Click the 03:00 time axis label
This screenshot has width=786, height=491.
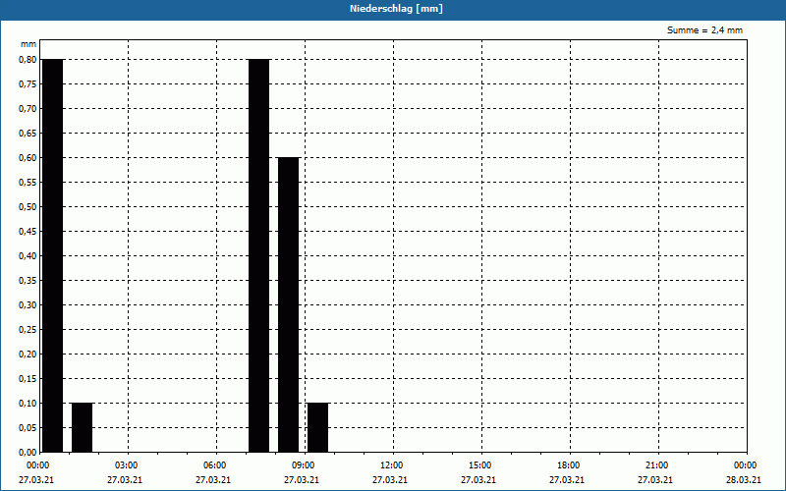[126, 465]
